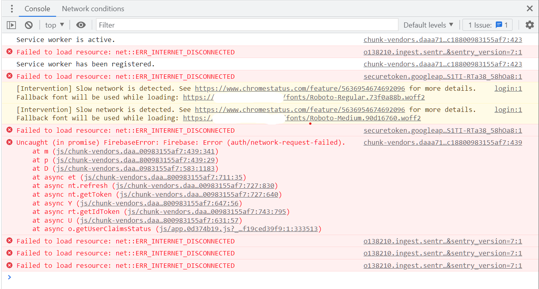Open the FirebaseError source link chunk-vendors:439

[443, 142]
